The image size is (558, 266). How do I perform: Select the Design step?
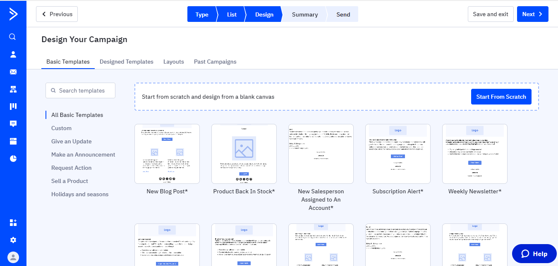click(264, 14)
